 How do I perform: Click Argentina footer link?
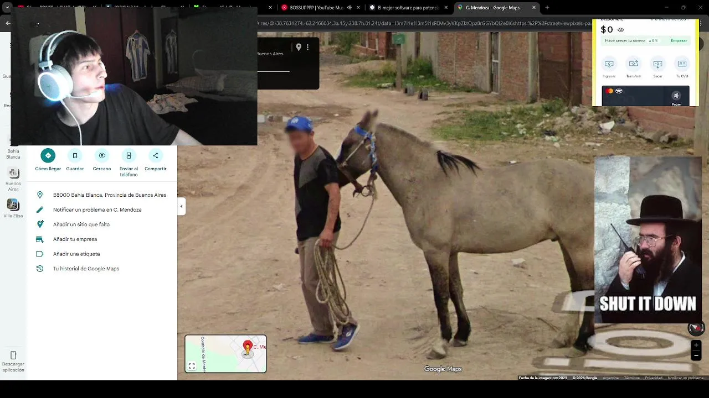610,378
